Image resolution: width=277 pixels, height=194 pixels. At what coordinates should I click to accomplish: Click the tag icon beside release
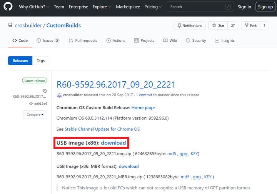coord(45,91)
